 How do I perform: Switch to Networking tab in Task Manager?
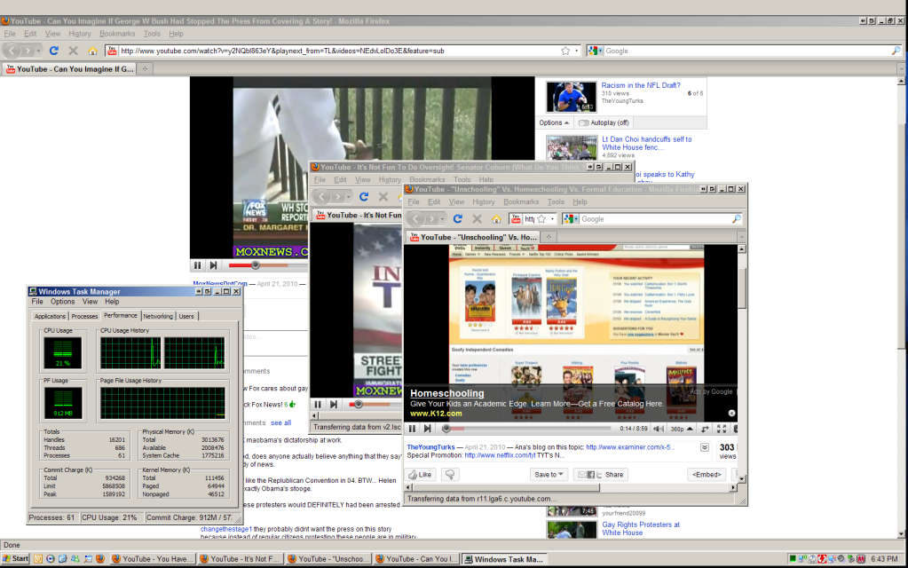coord(157,316)
